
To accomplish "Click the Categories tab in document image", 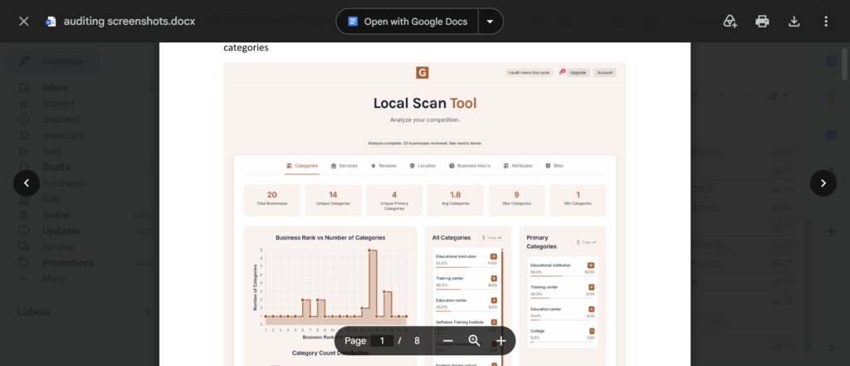I will click(x=302, y=165).
